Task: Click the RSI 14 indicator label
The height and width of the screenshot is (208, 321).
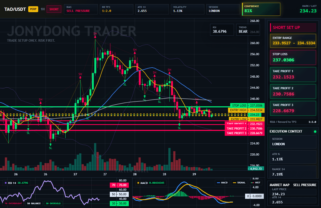Action: pos(16,183)
